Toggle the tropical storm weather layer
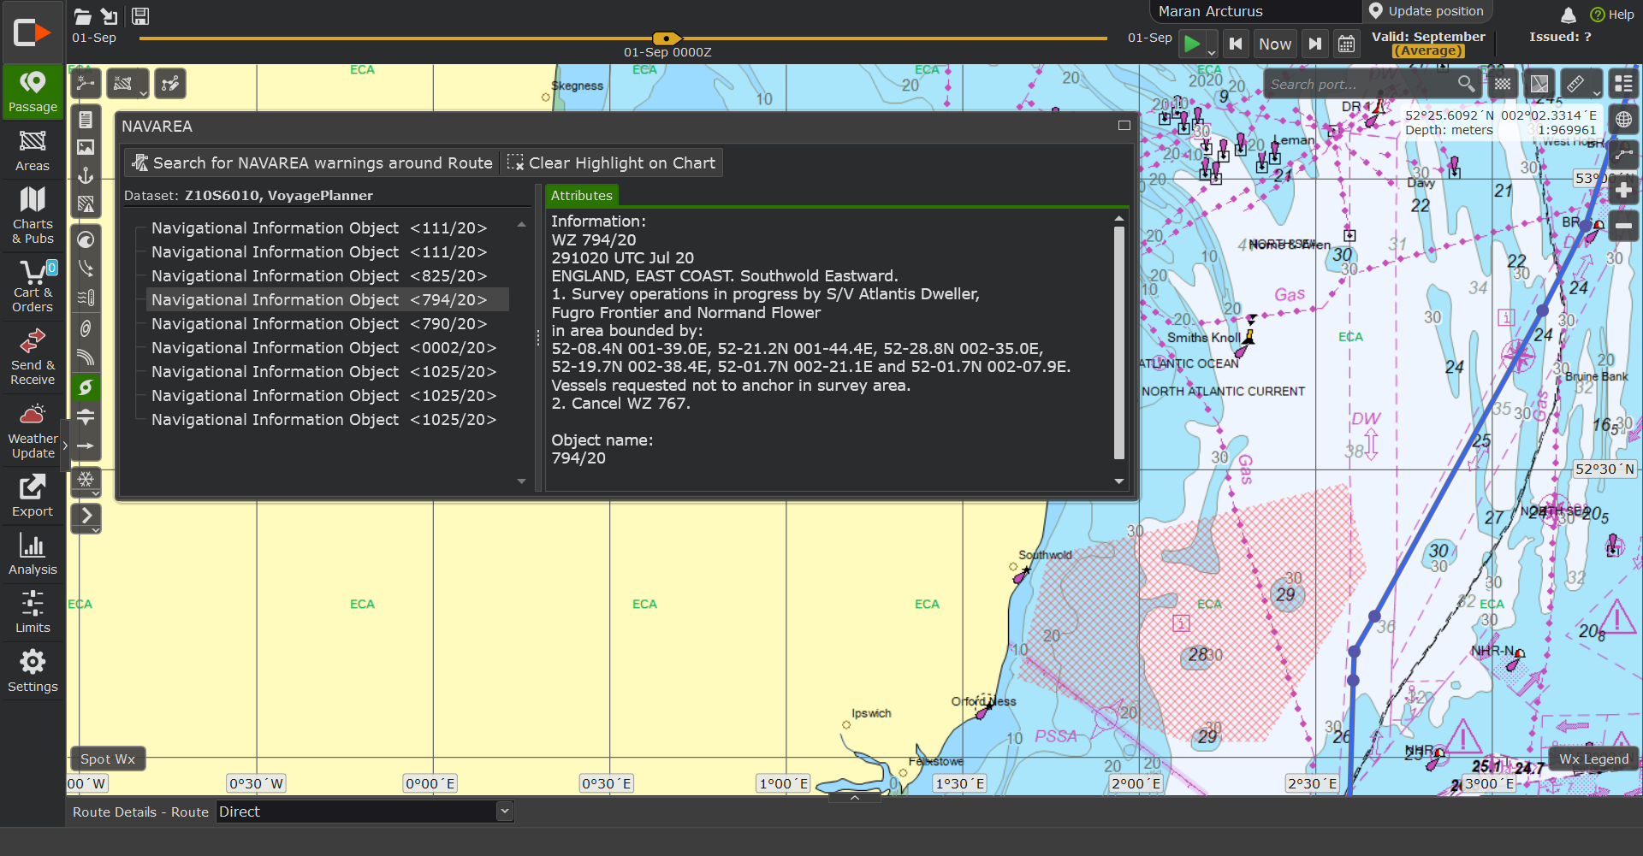The height and width of the screenshot is (856, 1643). [86, 387]
